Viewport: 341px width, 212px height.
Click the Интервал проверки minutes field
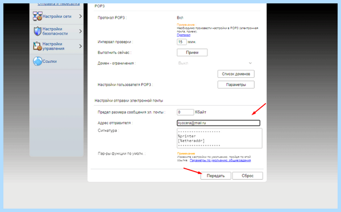tap(182, 41)
